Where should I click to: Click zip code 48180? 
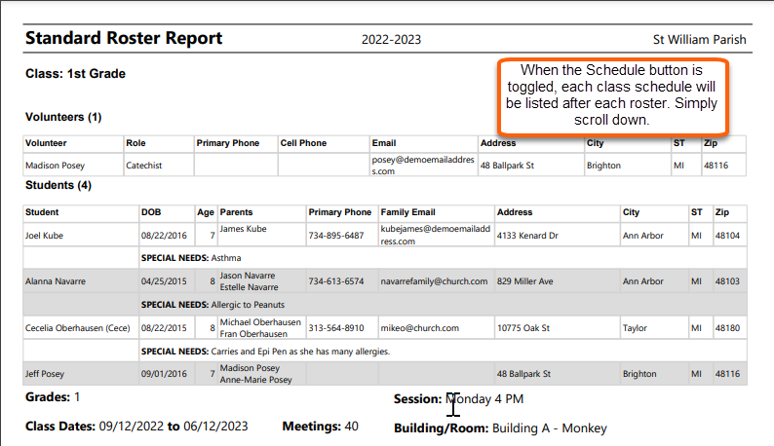(727, 328)
